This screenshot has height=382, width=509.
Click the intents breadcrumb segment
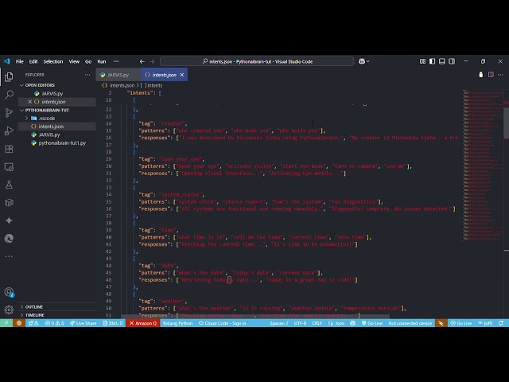click(154, 85)
